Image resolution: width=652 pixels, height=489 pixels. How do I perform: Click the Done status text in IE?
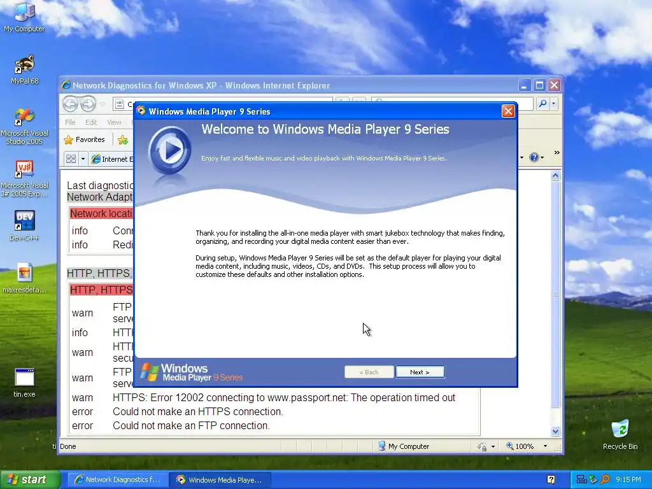(x=67, y=446)
